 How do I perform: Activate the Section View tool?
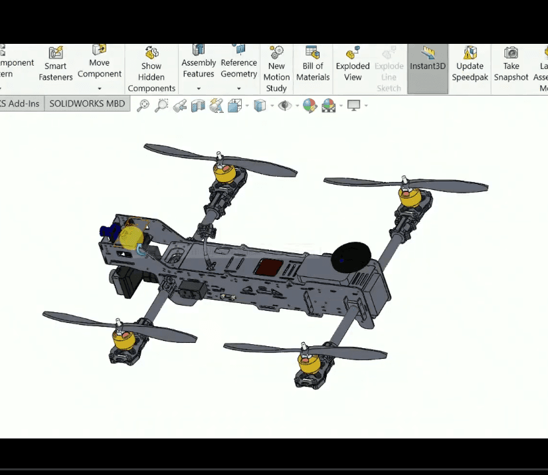pyautogui.click(x=198, y=106)
